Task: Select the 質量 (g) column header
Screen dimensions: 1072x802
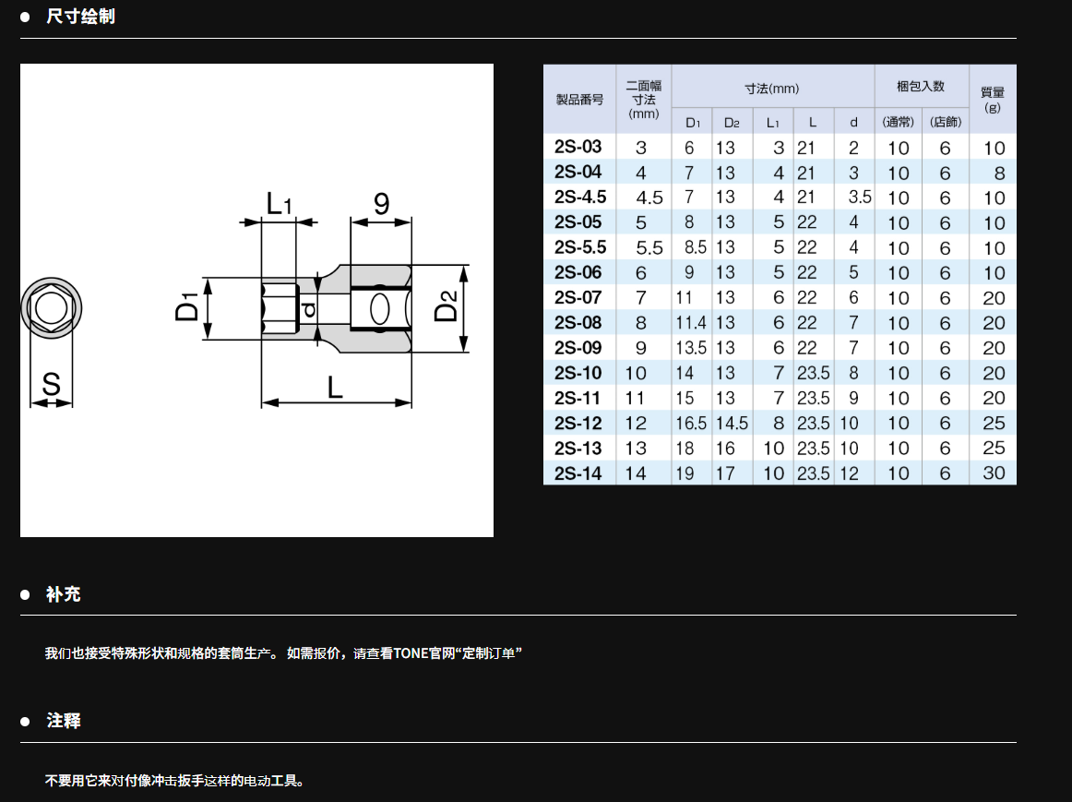Action: tap(992, 99)
